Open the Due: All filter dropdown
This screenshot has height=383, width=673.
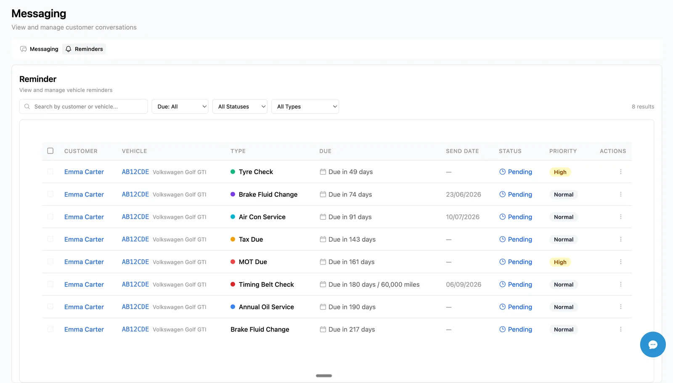point(180,107)
